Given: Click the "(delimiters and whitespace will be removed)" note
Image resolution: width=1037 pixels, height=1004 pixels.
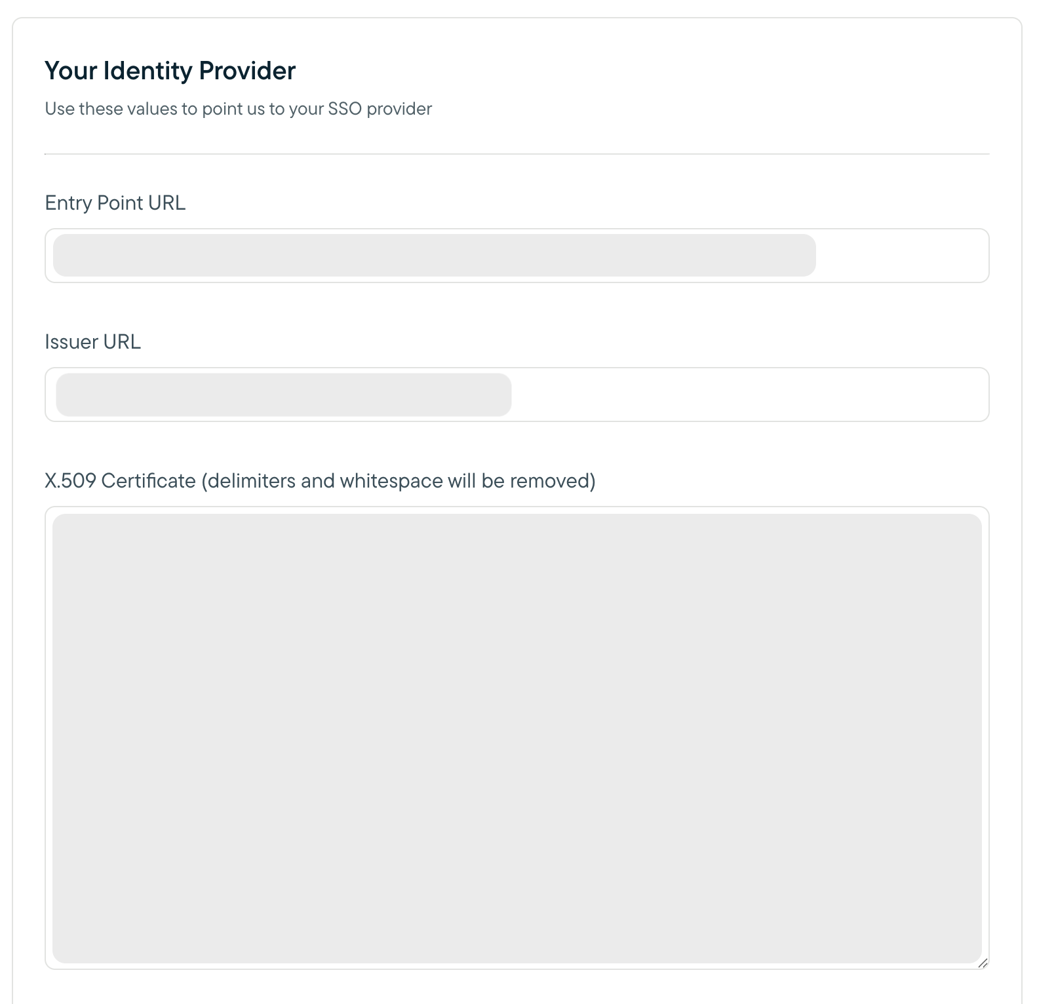Looking at the screenshot, I should [398, 481].
